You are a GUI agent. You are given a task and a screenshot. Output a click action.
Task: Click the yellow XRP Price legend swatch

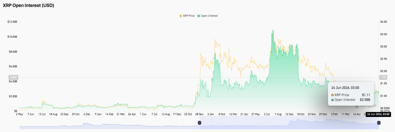(180, 16)
